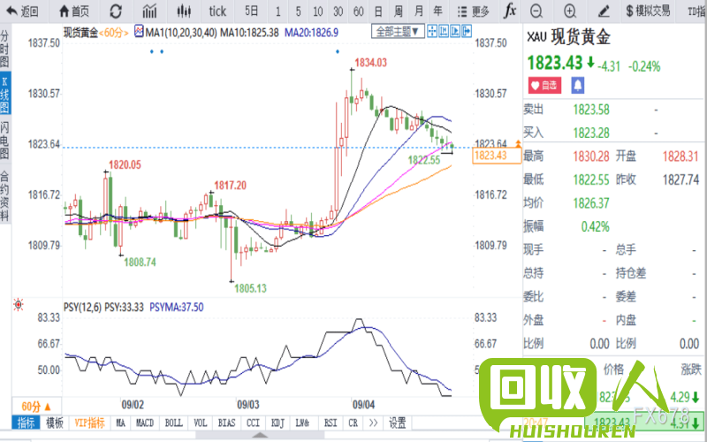This screenshot has width=707, height=442.
Task: Open the 全部主题 dropdown
Action: (x=398, y=32)
